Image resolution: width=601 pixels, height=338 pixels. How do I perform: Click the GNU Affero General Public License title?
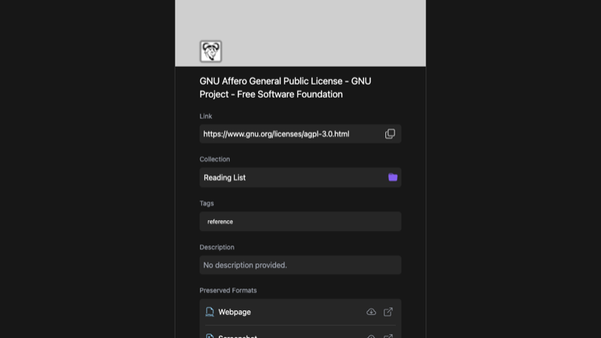[x=285, y=88]
